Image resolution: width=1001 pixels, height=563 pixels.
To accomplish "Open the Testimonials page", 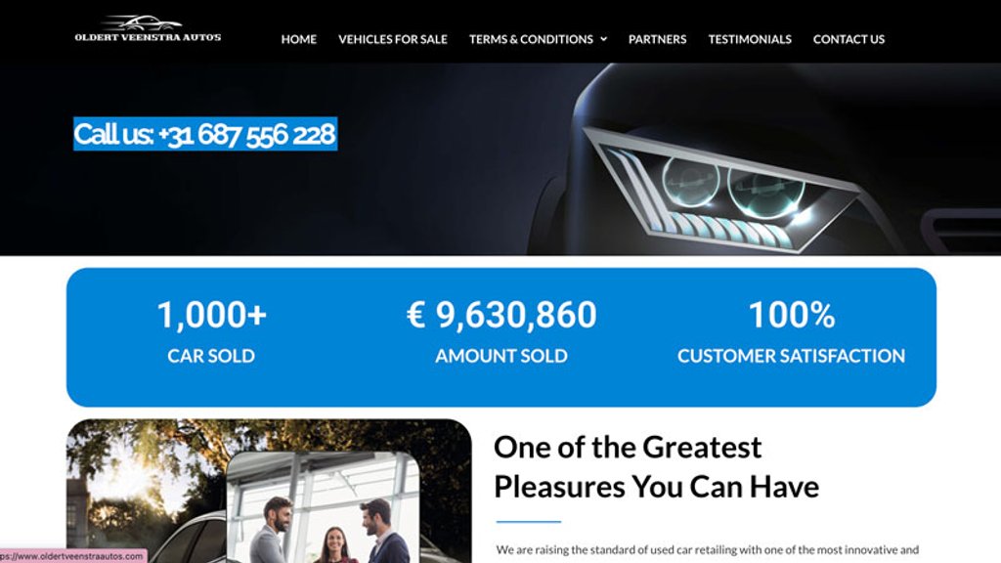I will point(750,39).
